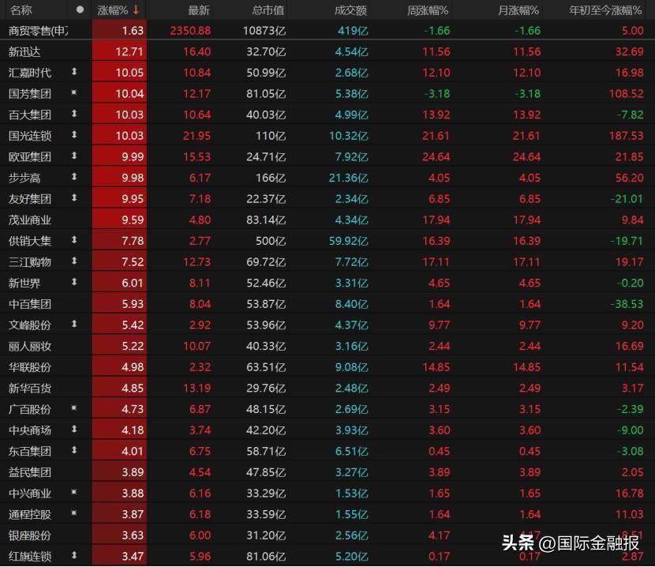The image size is (655, 567).
Task: Select the 华联股份 stock name
Action: 30,367
